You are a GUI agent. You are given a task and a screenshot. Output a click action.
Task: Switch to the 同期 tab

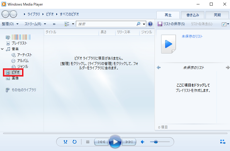point(217,15)
